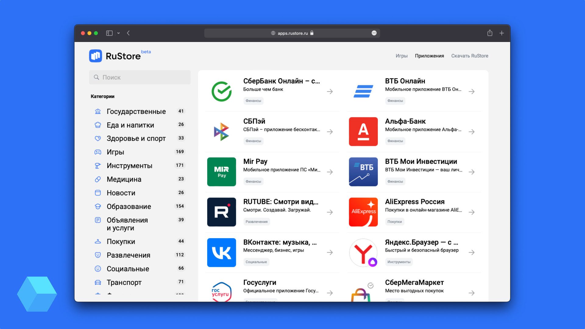585x329 pixels.
Task: Open the ВТБ Мои Инвестиции app icon
Action: tap(363, 172)
